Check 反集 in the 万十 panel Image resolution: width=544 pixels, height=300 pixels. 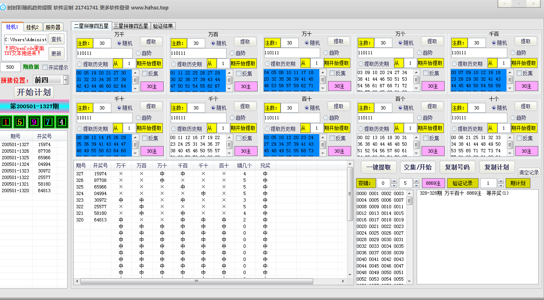point(338,74)
